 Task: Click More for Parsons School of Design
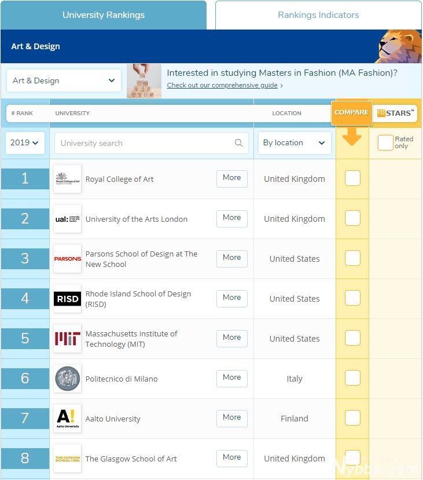point(232,258)
